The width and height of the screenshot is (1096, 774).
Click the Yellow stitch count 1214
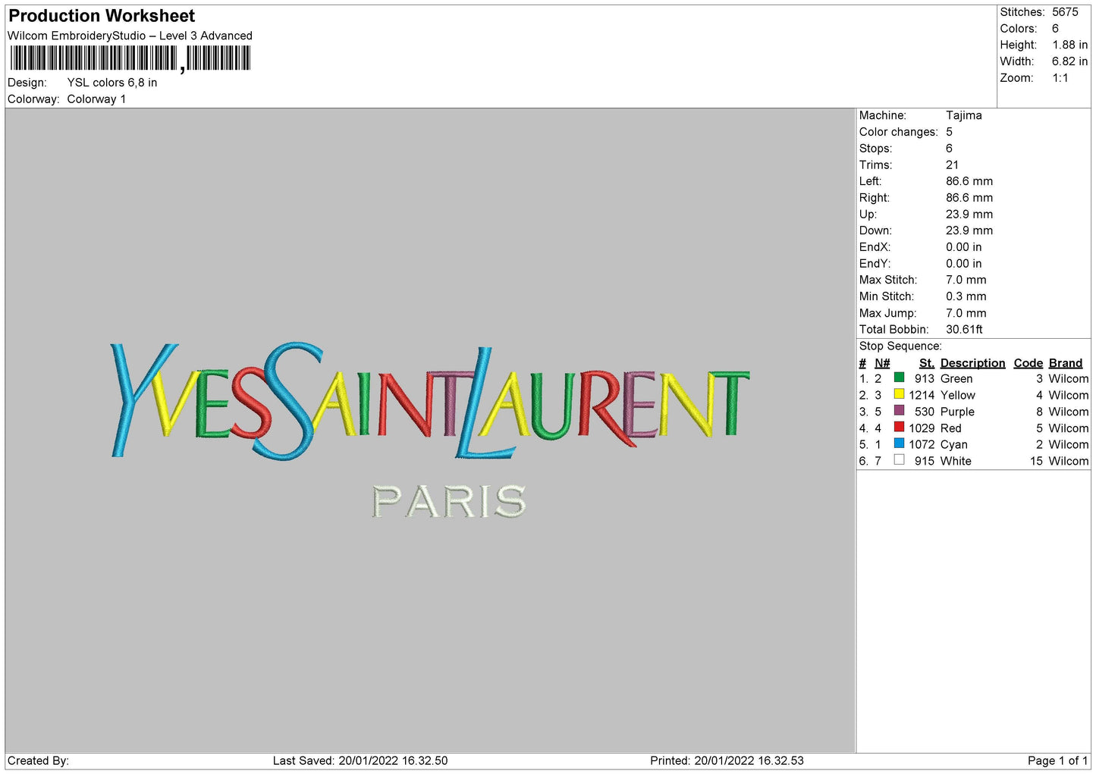[922, 396]
